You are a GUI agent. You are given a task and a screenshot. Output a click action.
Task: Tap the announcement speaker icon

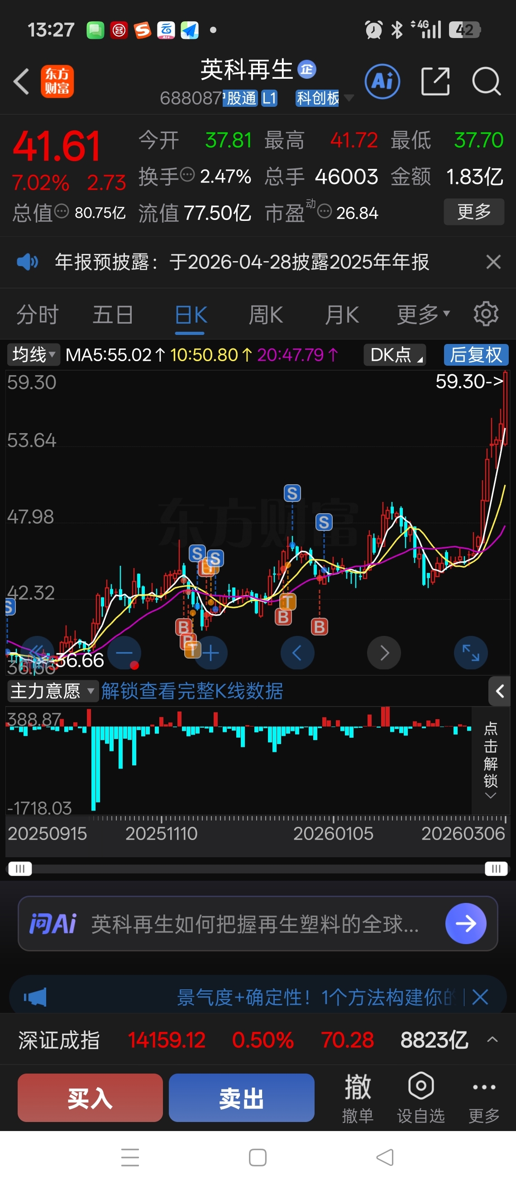click(x=27, y=262)
